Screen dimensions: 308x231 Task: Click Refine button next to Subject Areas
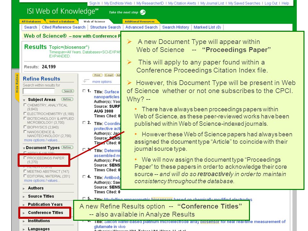67,99
